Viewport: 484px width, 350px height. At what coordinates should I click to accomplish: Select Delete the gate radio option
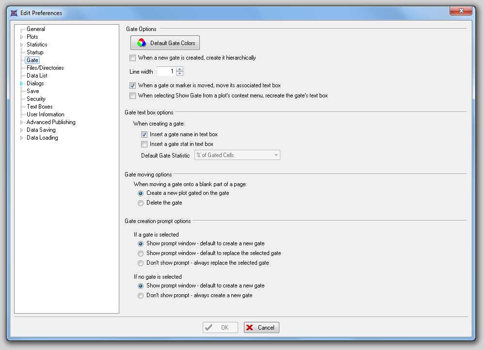(x=141, y=203)
